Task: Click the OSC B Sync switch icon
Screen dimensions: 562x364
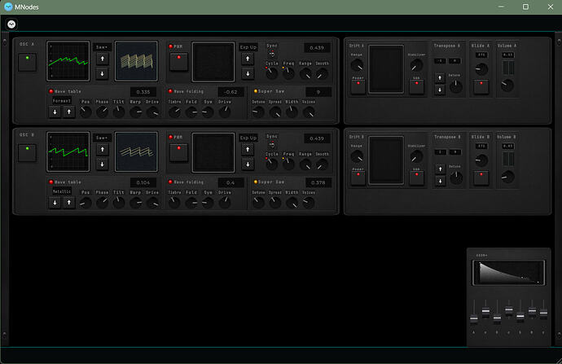Action: (272, 144)
